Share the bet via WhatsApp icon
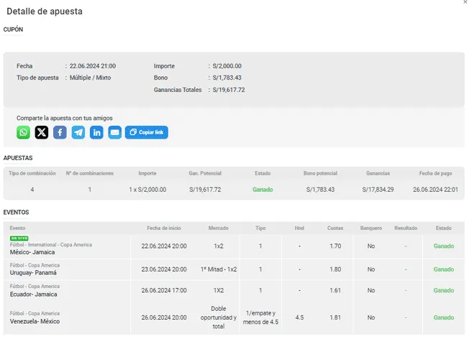The image size is (469, 339). coord(24,132)
